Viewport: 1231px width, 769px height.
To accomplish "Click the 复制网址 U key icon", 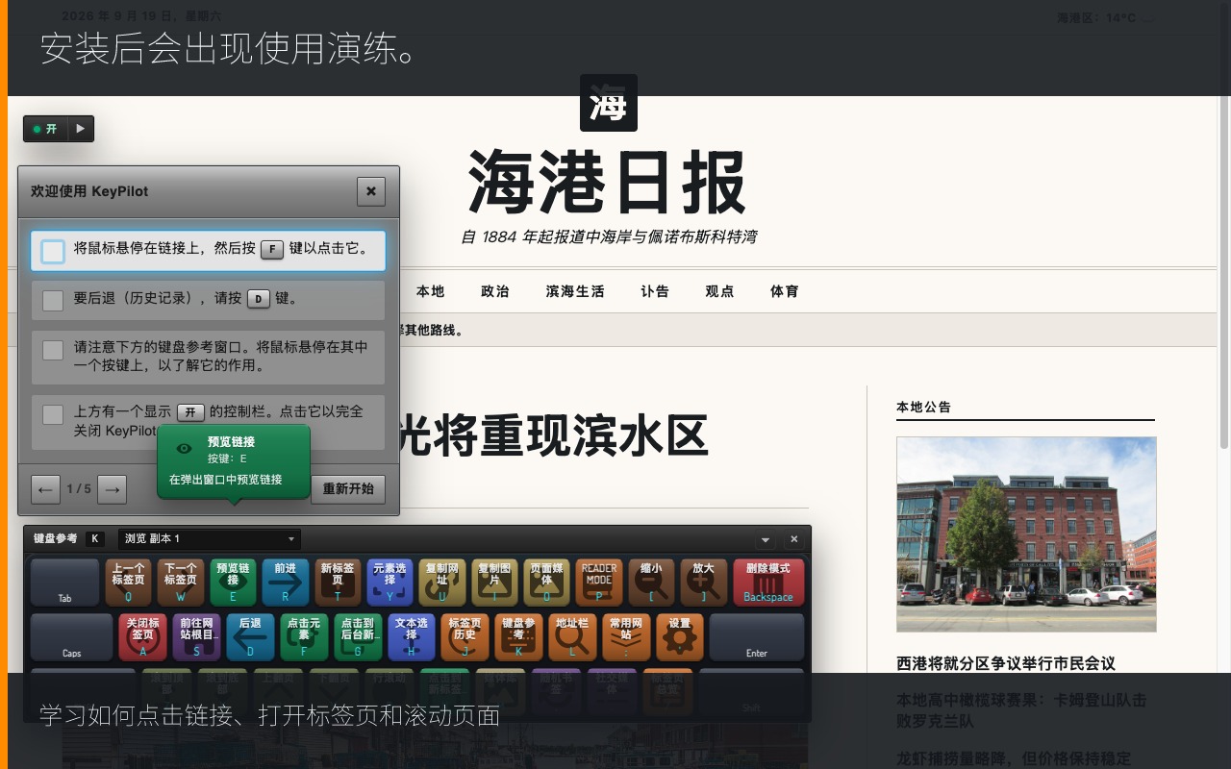I will [442, 583].
